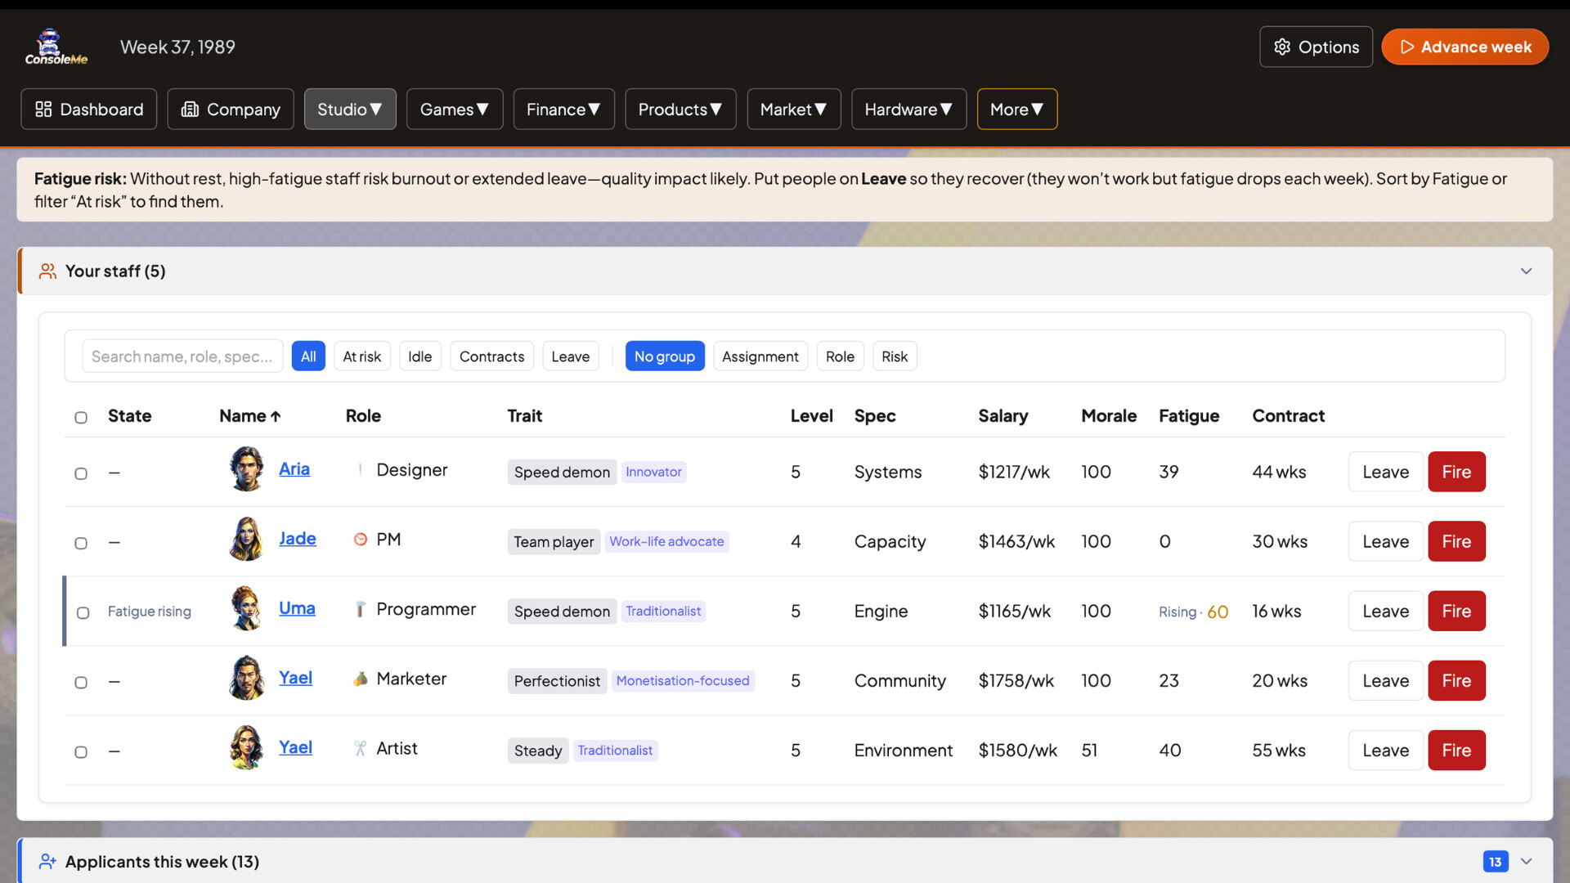Expand the Applicants this week section

tap(1527, 861)
